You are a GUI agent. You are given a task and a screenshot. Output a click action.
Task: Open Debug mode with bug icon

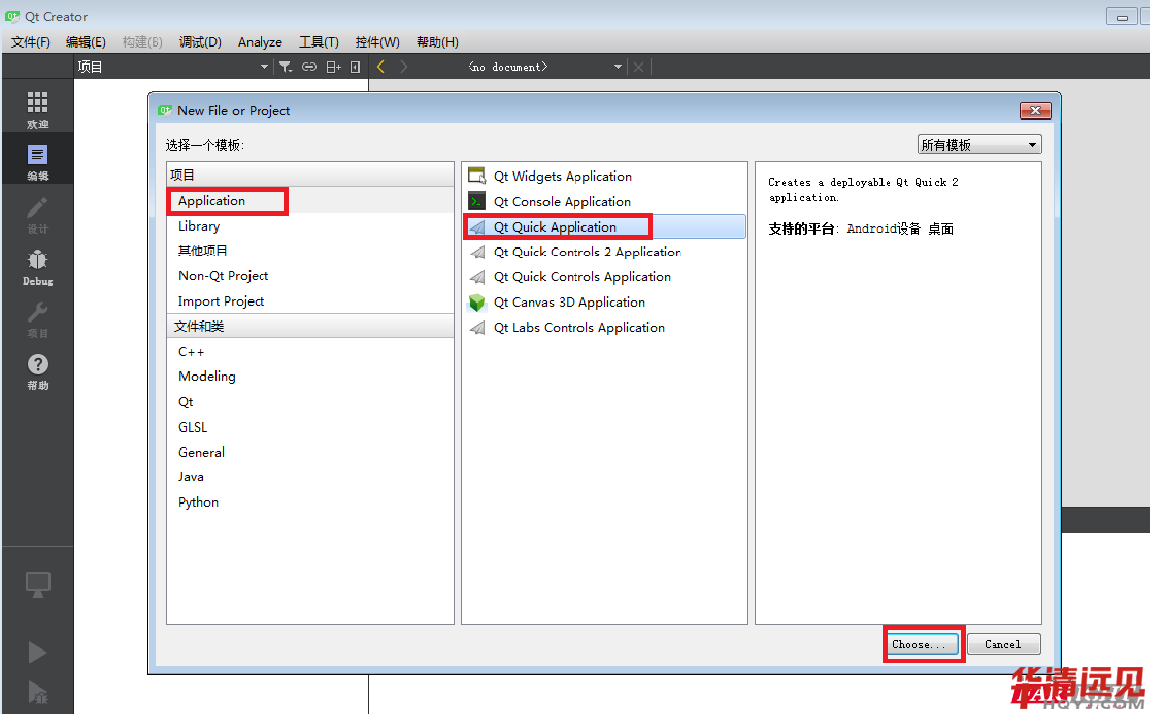click(x=37, y=266)
